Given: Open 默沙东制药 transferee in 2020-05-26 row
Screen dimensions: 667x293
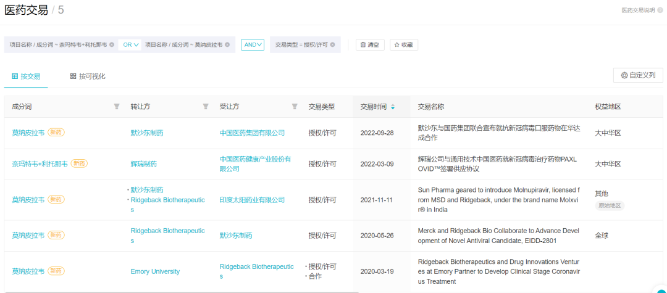Looking at the screenshot, I should 236,235.
